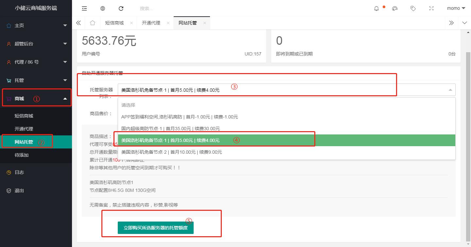
Task: Click 节点配置8H6.5G 80M 130G空间 text
Action: (123, 190)
